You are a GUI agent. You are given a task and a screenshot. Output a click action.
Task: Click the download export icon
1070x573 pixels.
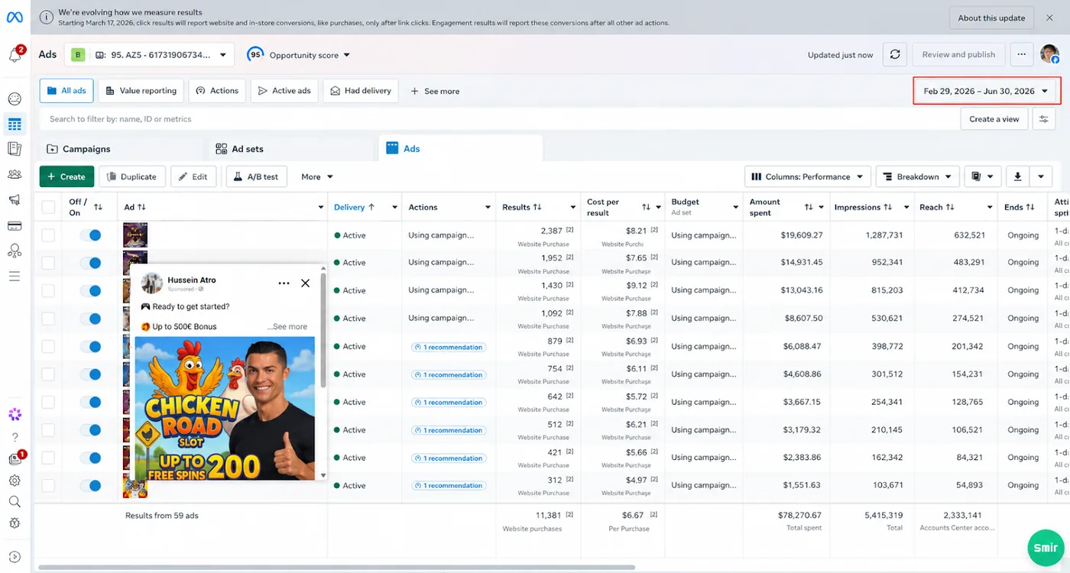pyautogui.click(x=1017, y=176)
